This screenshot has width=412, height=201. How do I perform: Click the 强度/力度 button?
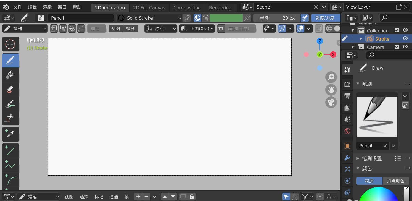[x=325, y=18]
